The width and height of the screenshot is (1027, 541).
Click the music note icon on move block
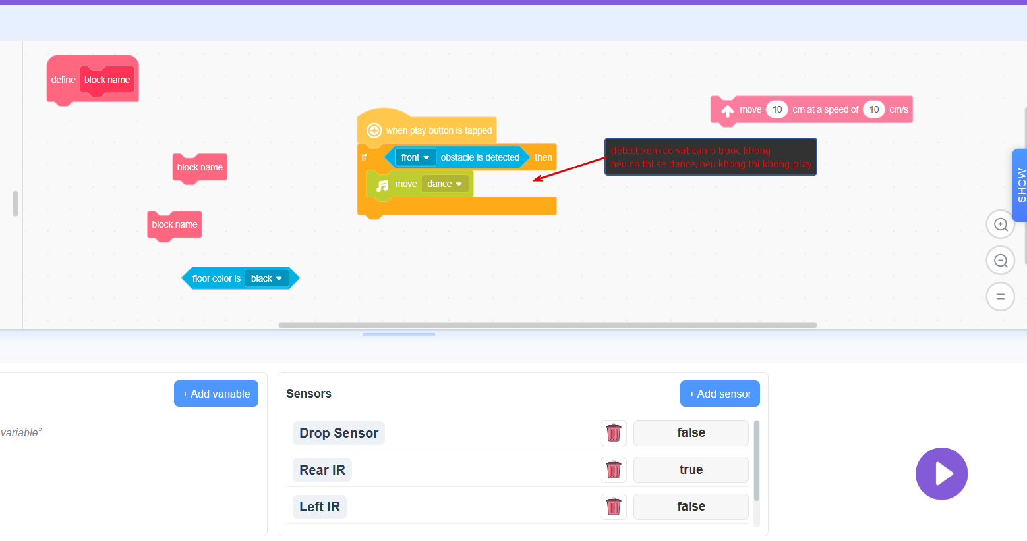[x=382, y=185]
